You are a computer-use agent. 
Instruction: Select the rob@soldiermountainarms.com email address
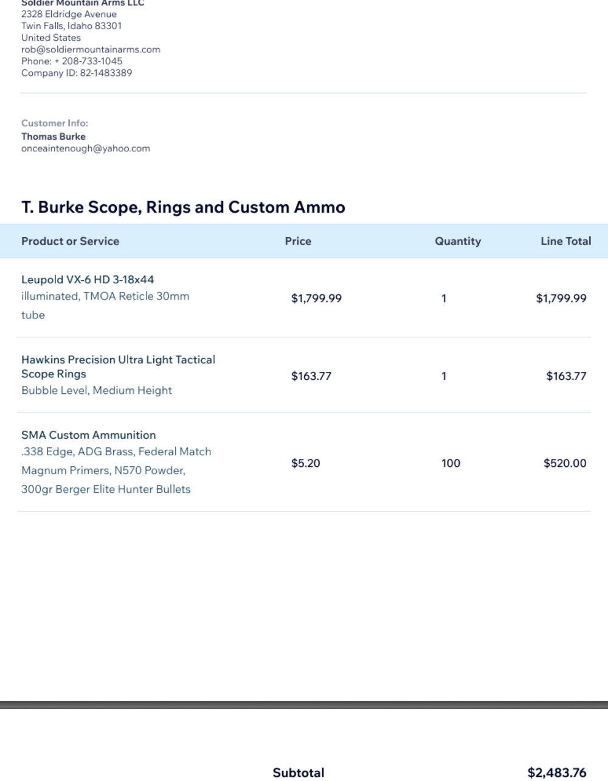[91, 49]
